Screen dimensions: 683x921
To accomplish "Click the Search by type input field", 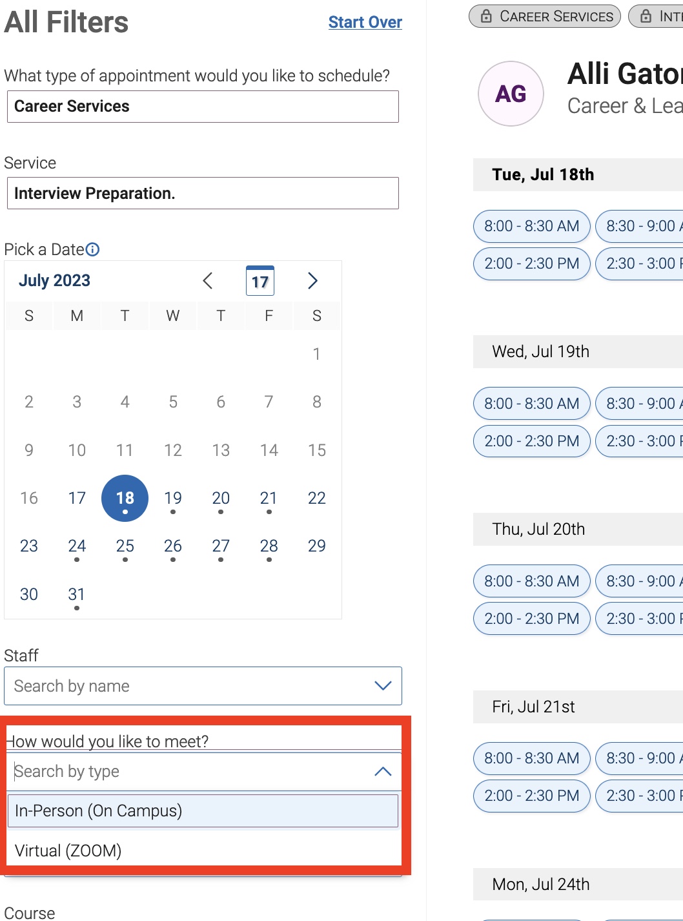I will 190,772.
